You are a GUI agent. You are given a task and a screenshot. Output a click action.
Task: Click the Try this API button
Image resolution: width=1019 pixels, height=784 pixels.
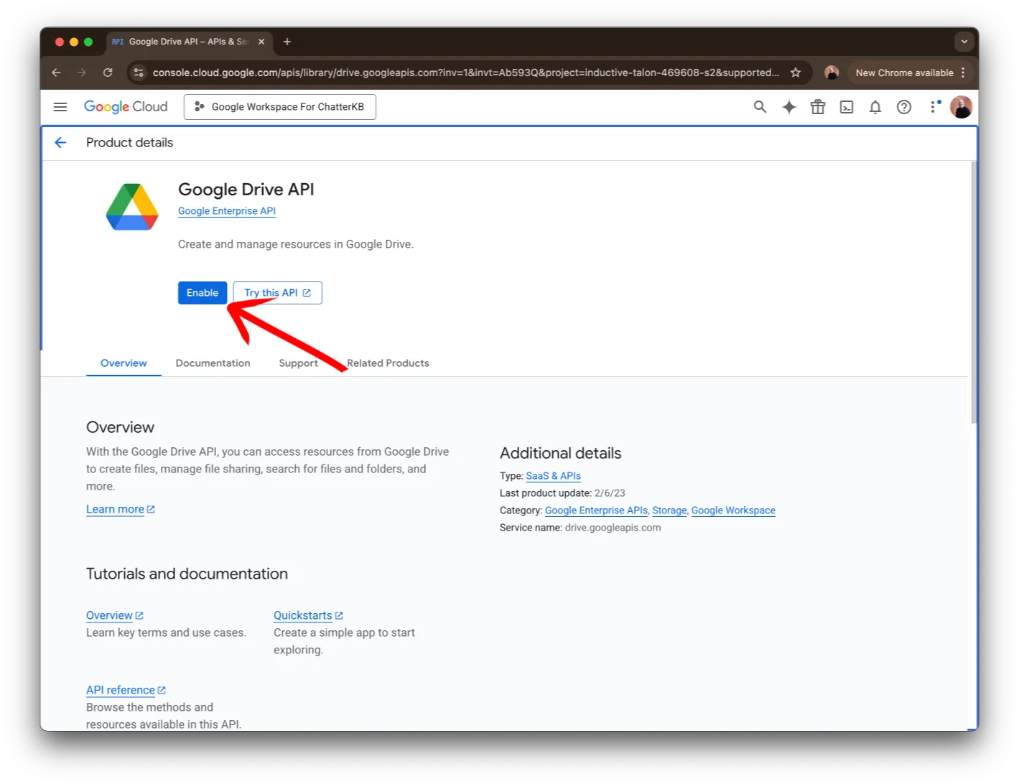[277, 293]
